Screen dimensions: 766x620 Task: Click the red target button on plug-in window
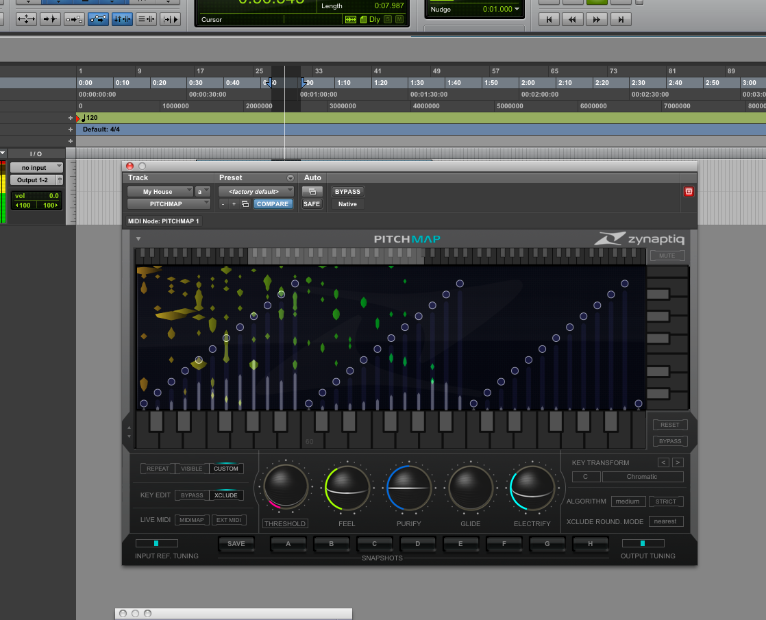coord(689,192)
